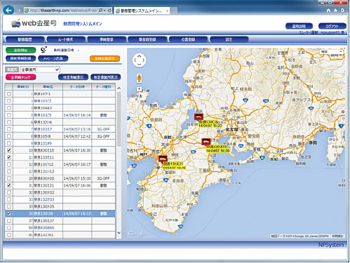Click the red vehicle marker near Osaka
350x263 pixels.
click(x=163, y=159)
